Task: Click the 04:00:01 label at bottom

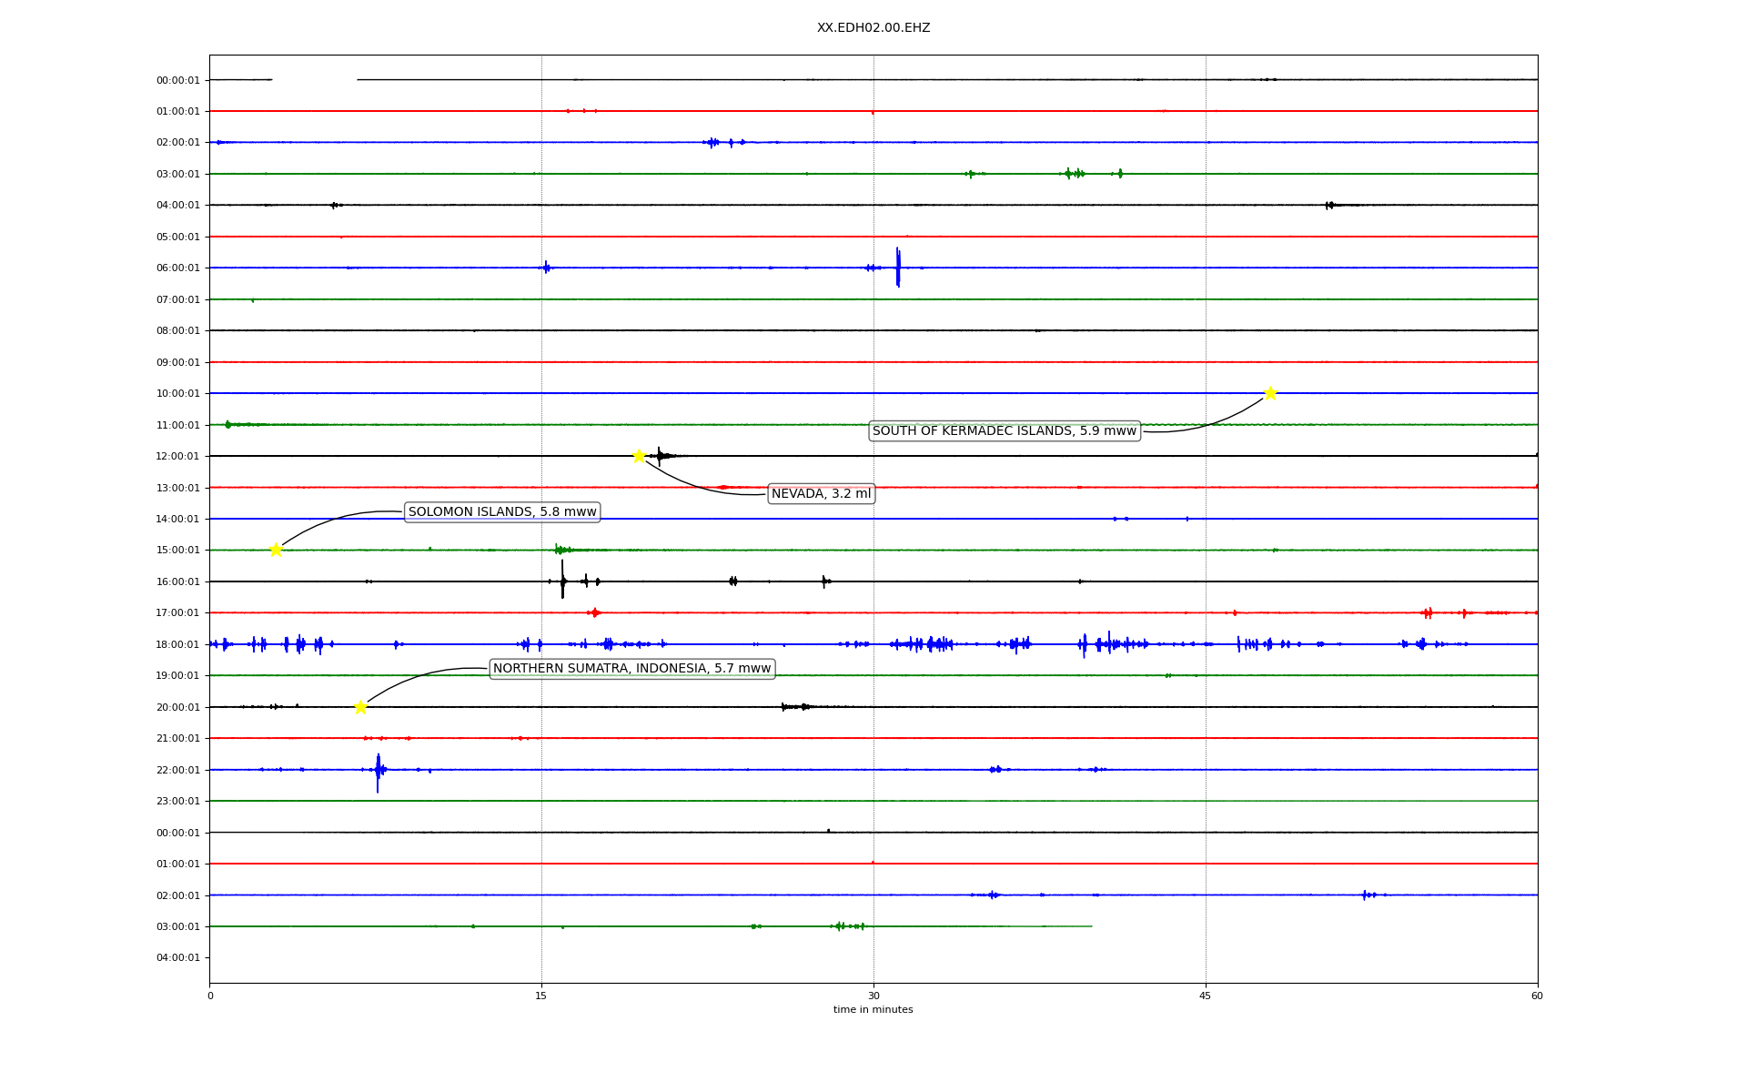Action: click(x=177, y=957)
